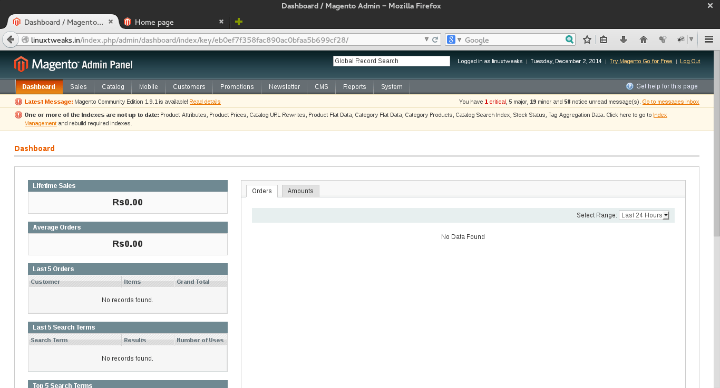Open the search engine selector dropdown

coord(454,39)
